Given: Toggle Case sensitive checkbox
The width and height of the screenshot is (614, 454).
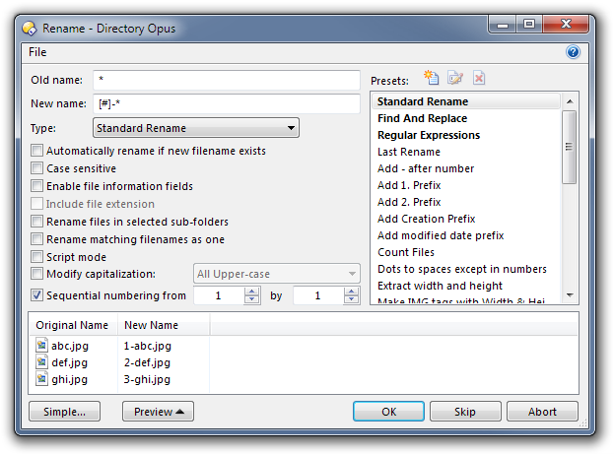Looking at the screenshot, I should 36,168.
